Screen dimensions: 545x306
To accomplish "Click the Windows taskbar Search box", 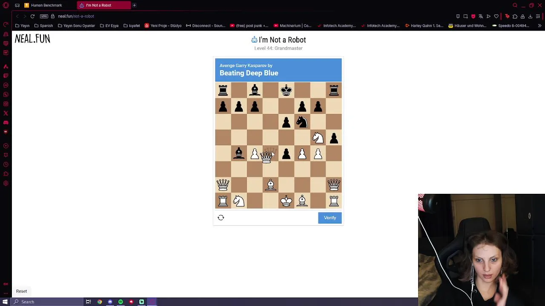I will coord(47,302).
